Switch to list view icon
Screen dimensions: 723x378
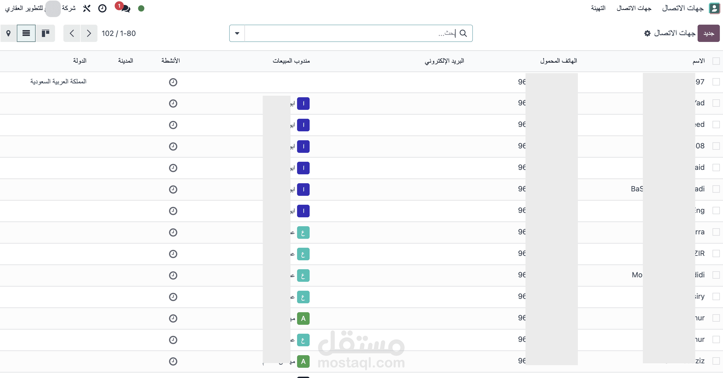(26, 33)
